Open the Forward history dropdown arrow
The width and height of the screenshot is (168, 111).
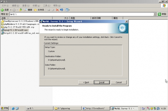click(17, 10)
